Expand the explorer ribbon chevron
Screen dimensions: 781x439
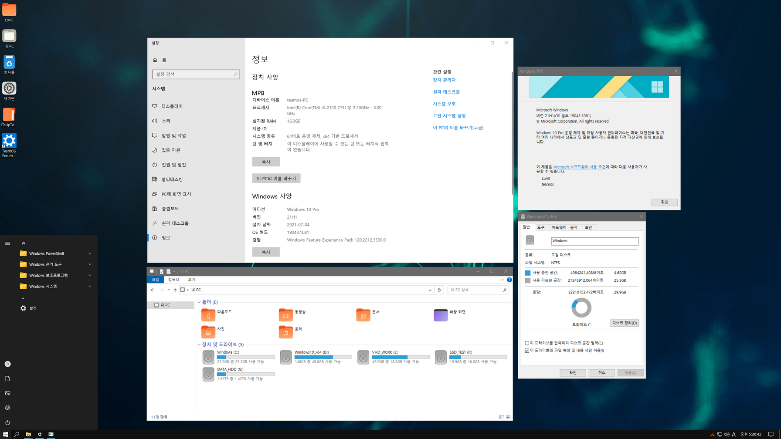(x=503, y=280)
